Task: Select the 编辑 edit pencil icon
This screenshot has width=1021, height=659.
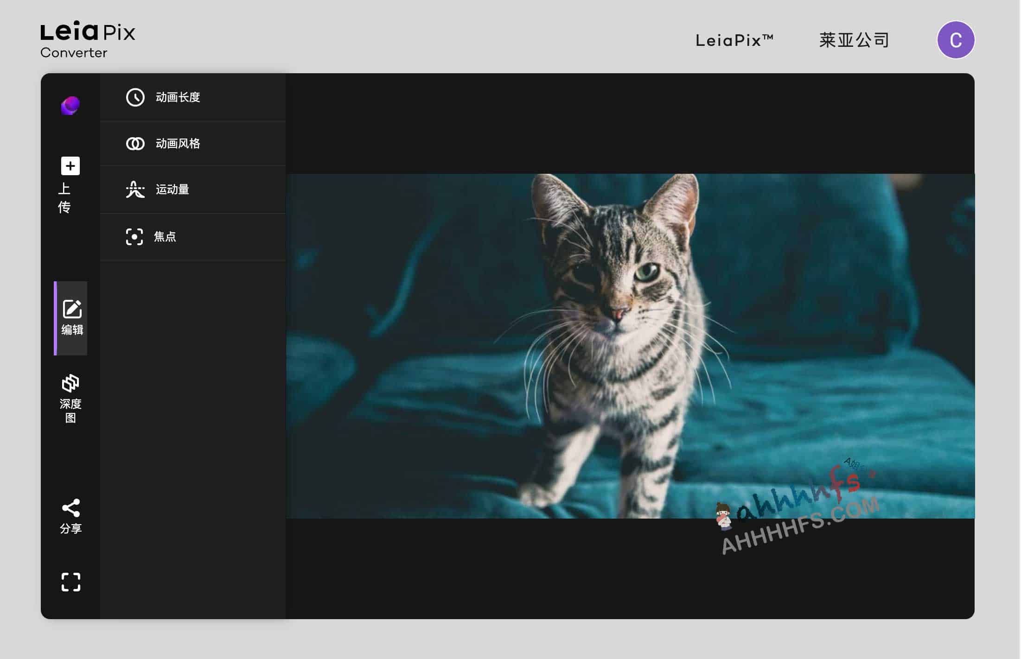Action: tap(72, 309)
